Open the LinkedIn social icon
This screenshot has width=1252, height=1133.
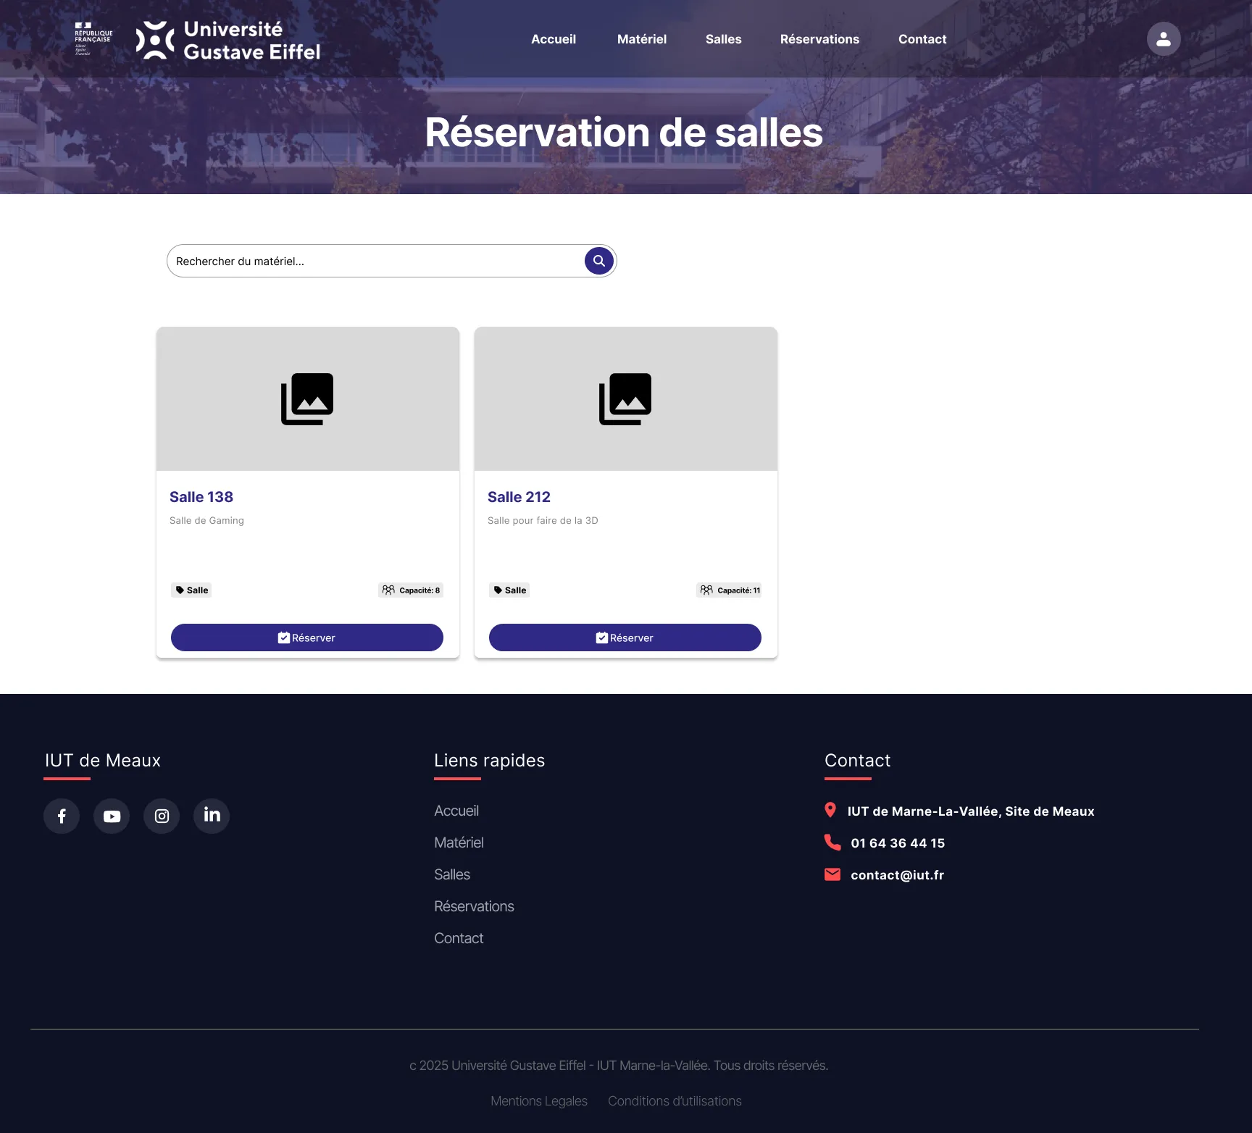(212, 816)
